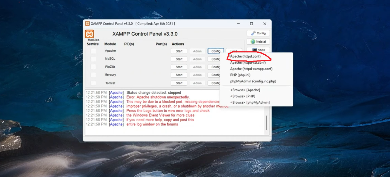
Task: Click the Apache shutdown error log line
Action: (157, 97)
